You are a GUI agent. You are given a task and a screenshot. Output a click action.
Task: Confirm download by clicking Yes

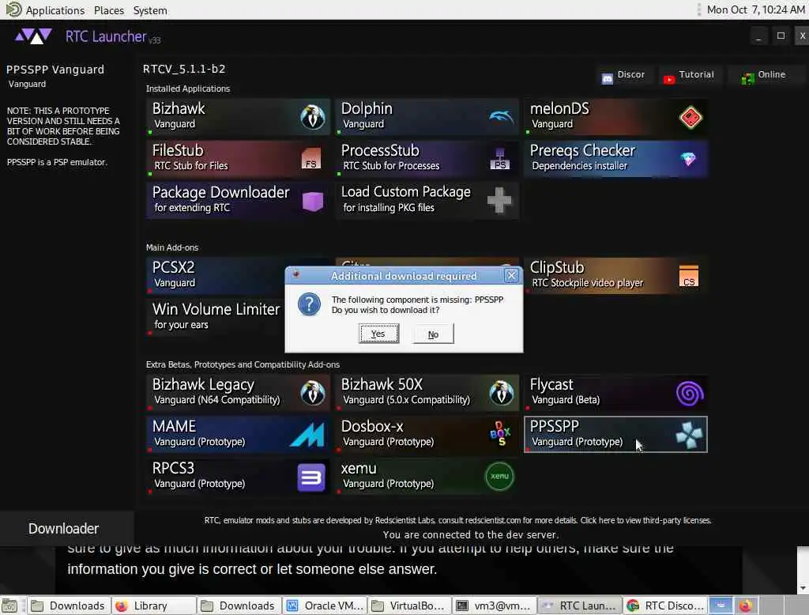click(378, 334)
